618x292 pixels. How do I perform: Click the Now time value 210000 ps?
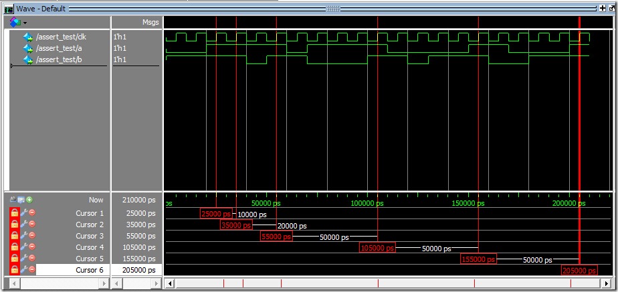pos(138,200)
